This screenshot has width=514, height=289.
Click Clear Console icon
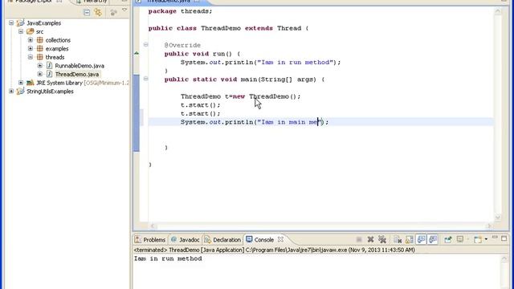[398, 240]
